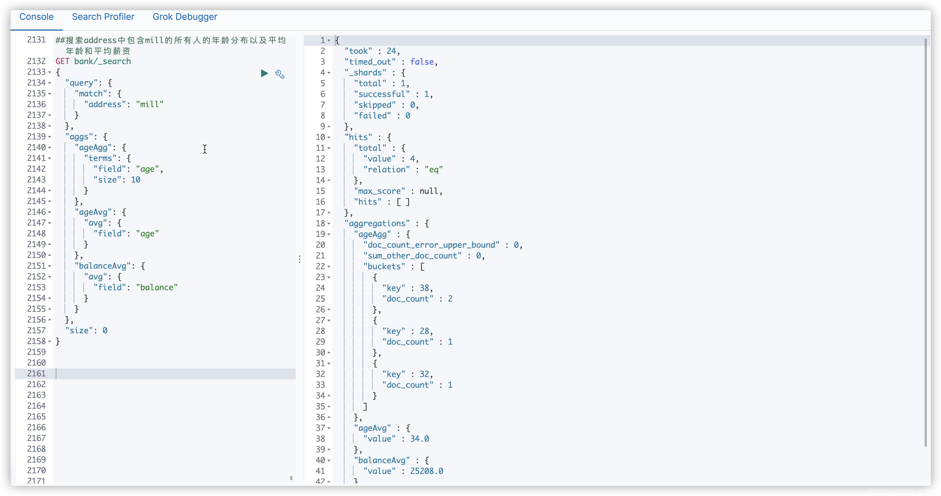Switch to the Grok Debugger tab
The image size is (941, 496).
point(185,17)
